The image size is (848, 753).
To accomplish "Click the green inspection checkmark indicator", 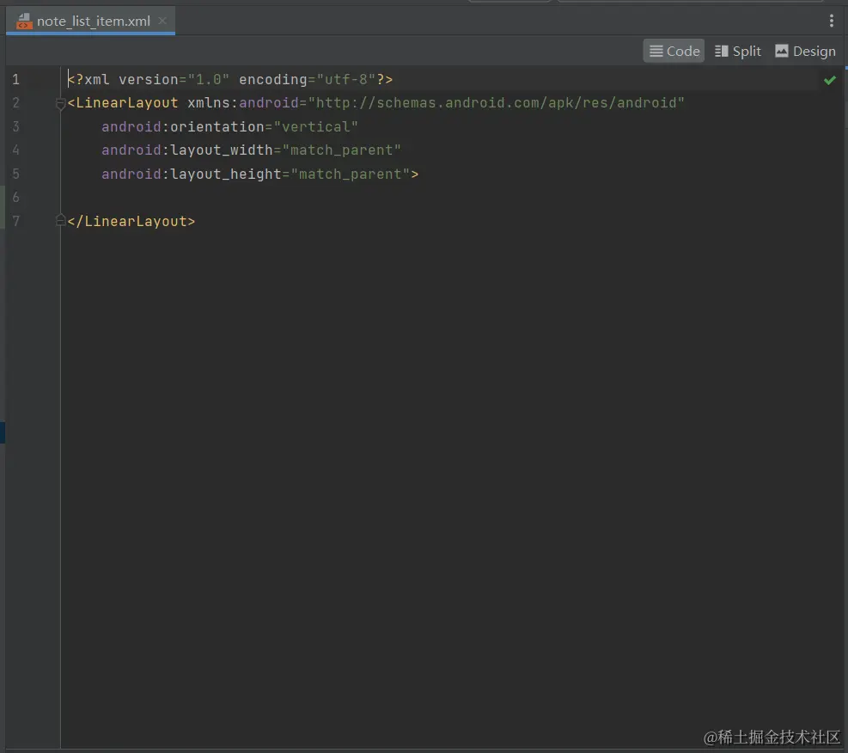I will click(x=830, y=80).
